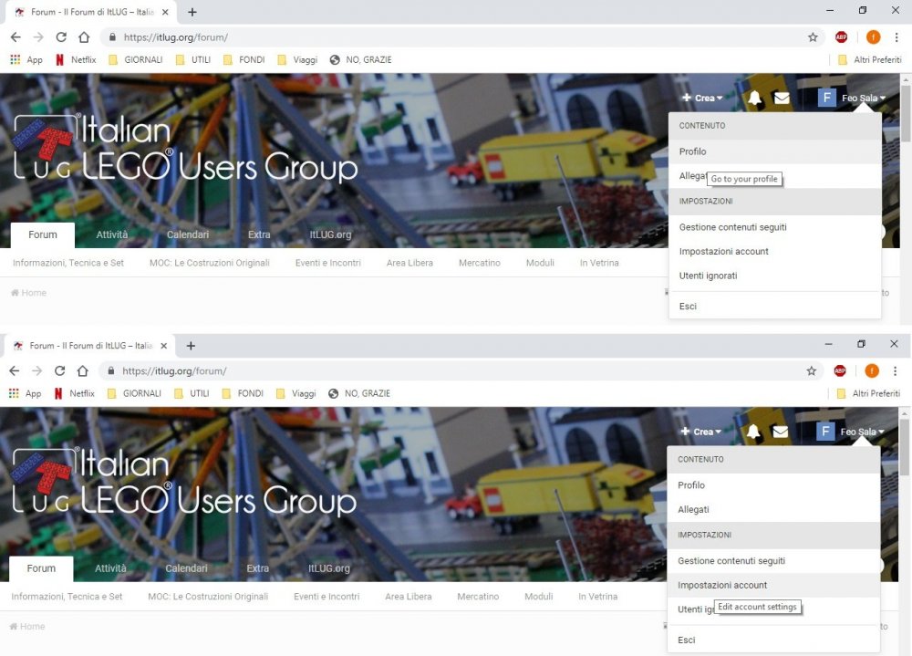Click the site lock icon in the upper window's address bar

tap(112, 37)
